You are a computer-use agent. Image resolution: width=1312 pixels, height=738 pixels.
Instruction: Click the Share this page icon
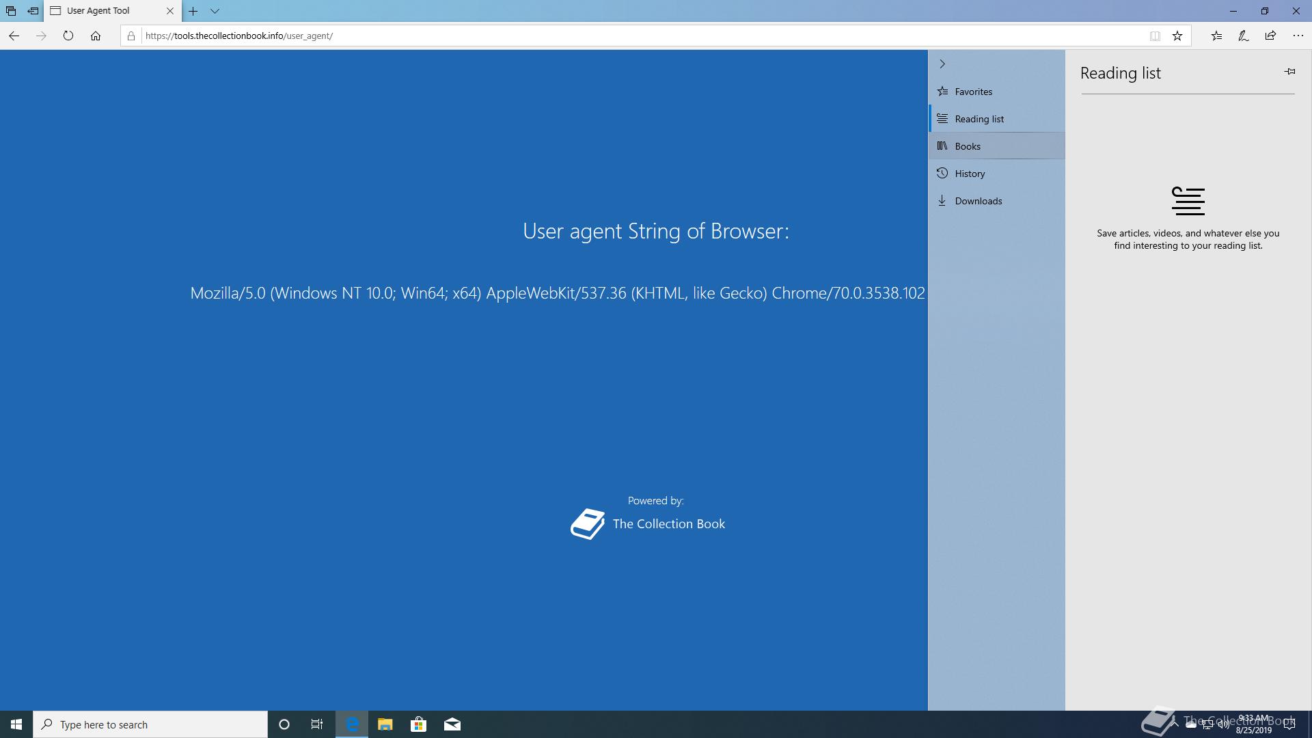[x=1270, y=36]
